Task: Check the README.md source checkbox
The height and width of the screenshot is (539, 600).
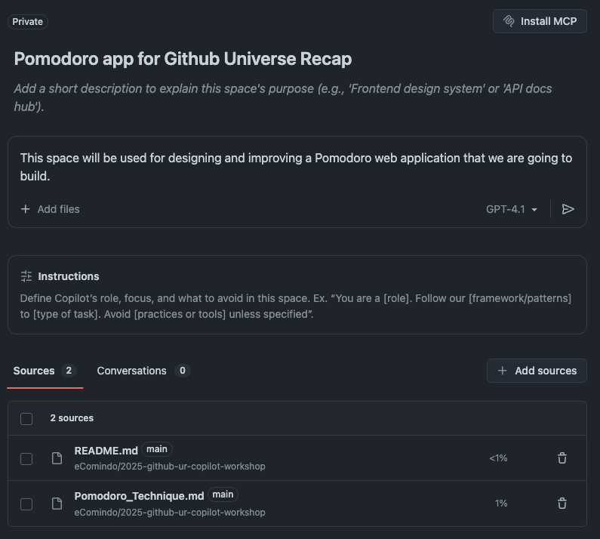Action: tap(26, 458)
